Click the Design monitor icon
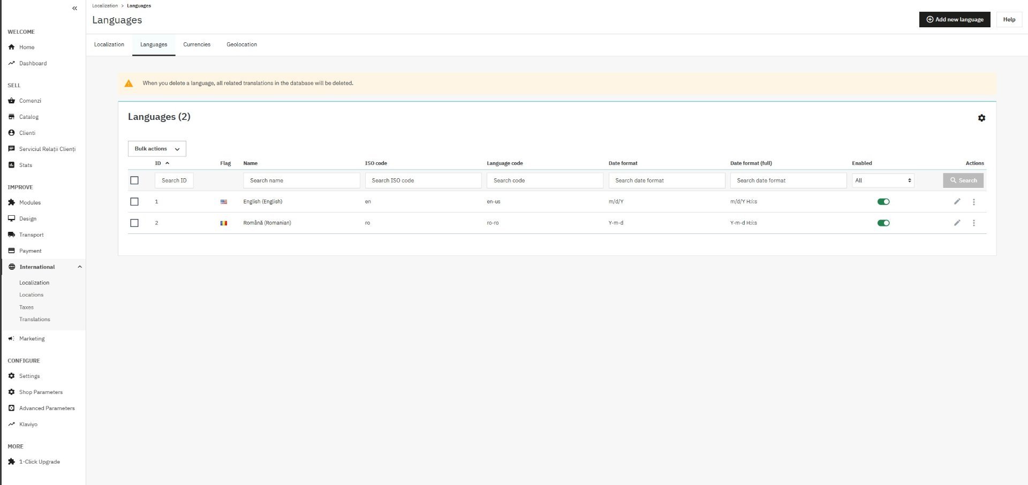1028x485 pixels. [11, 218]
